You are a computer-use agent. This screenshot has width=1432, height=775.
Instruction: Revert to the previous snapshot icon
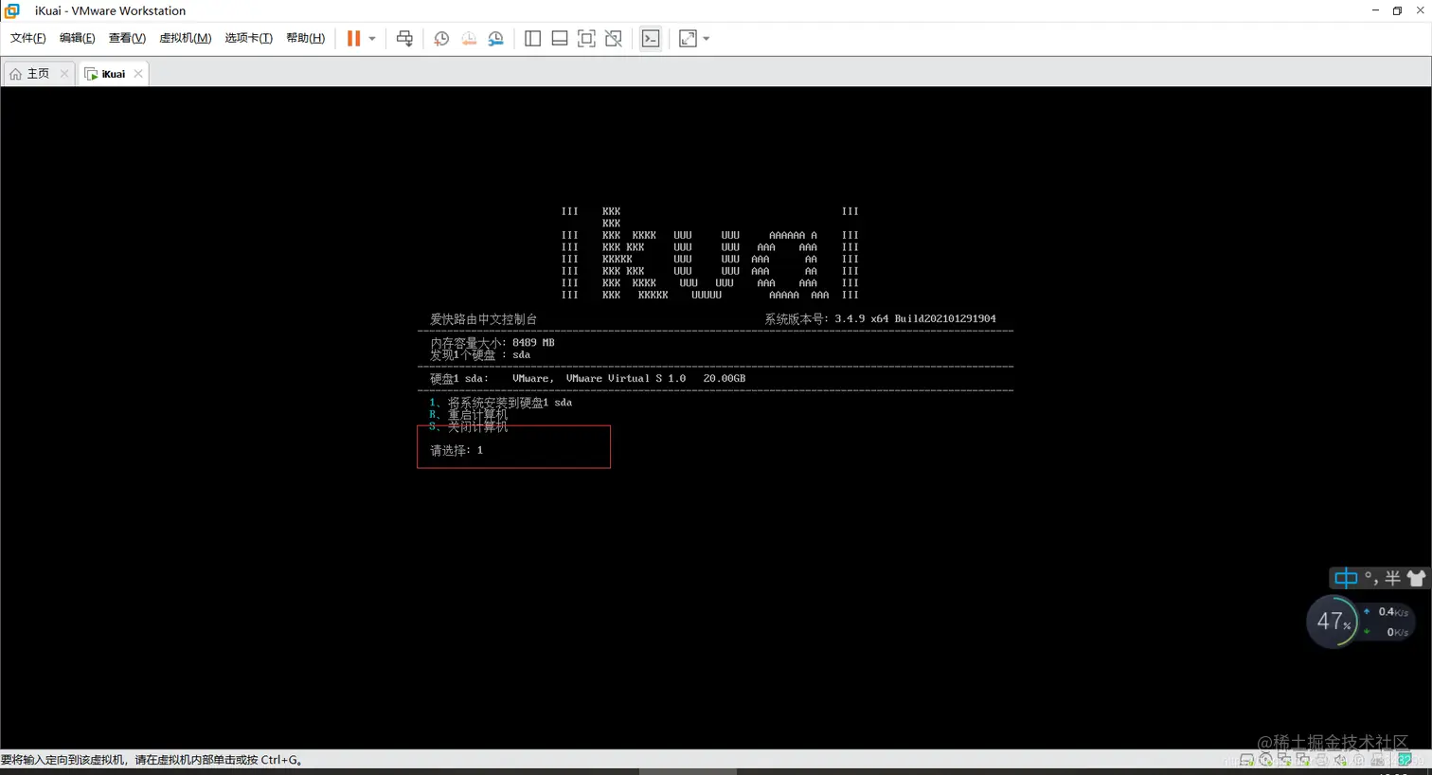click(x=469, y=38)
